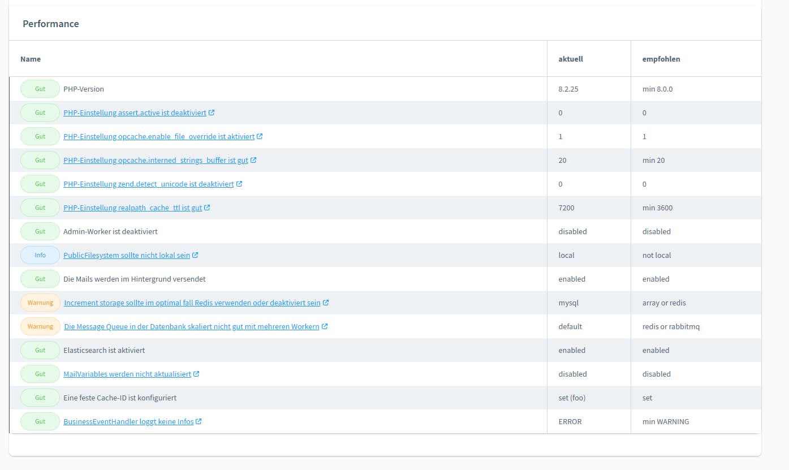Open the assert.active PHP setting link

pyautogui.click(x=135, y=113)
